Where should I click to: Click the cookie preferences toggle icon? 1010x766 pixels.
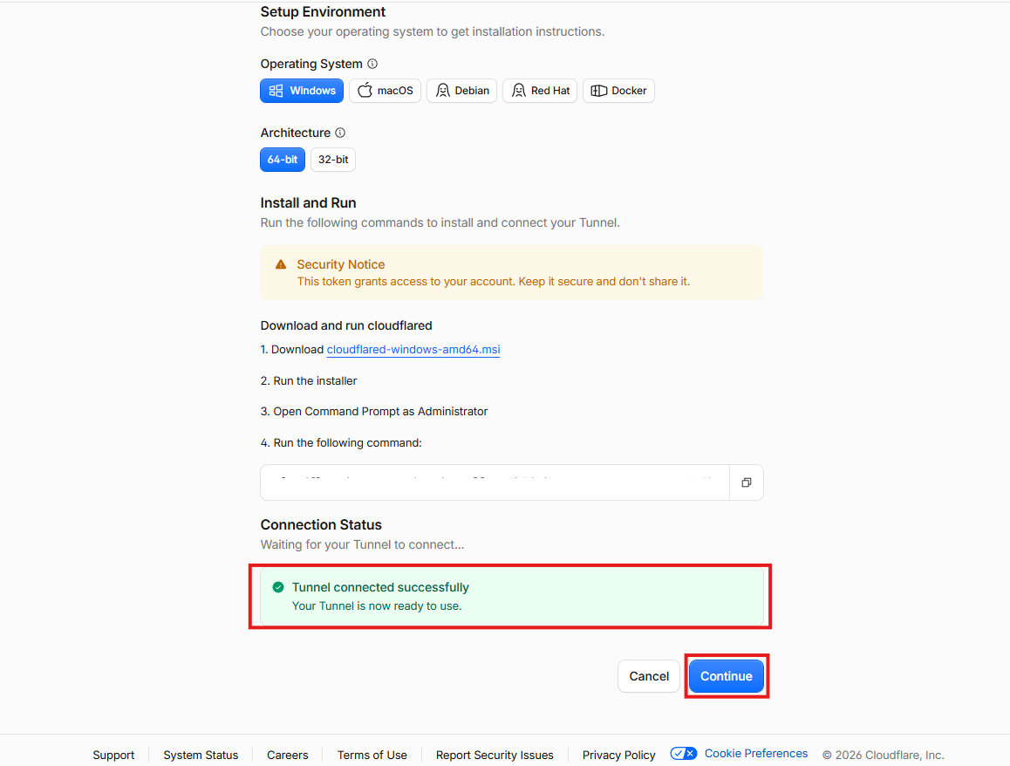(x=683, y=753)
